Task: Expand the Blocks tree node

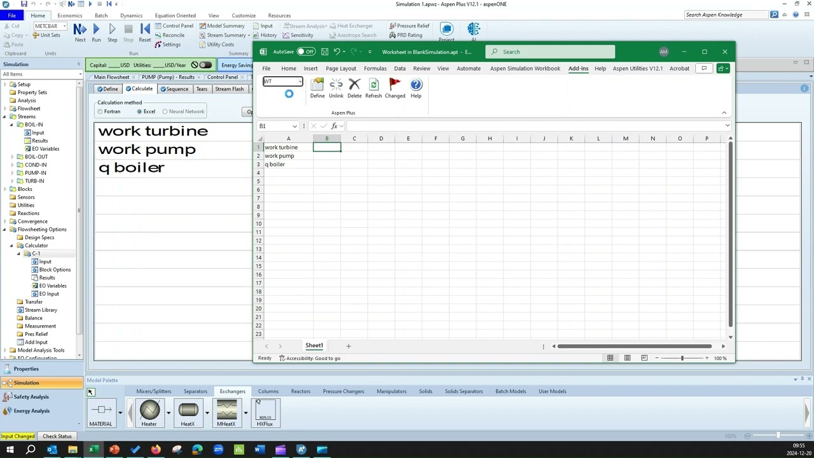Action: click(5, 189)
